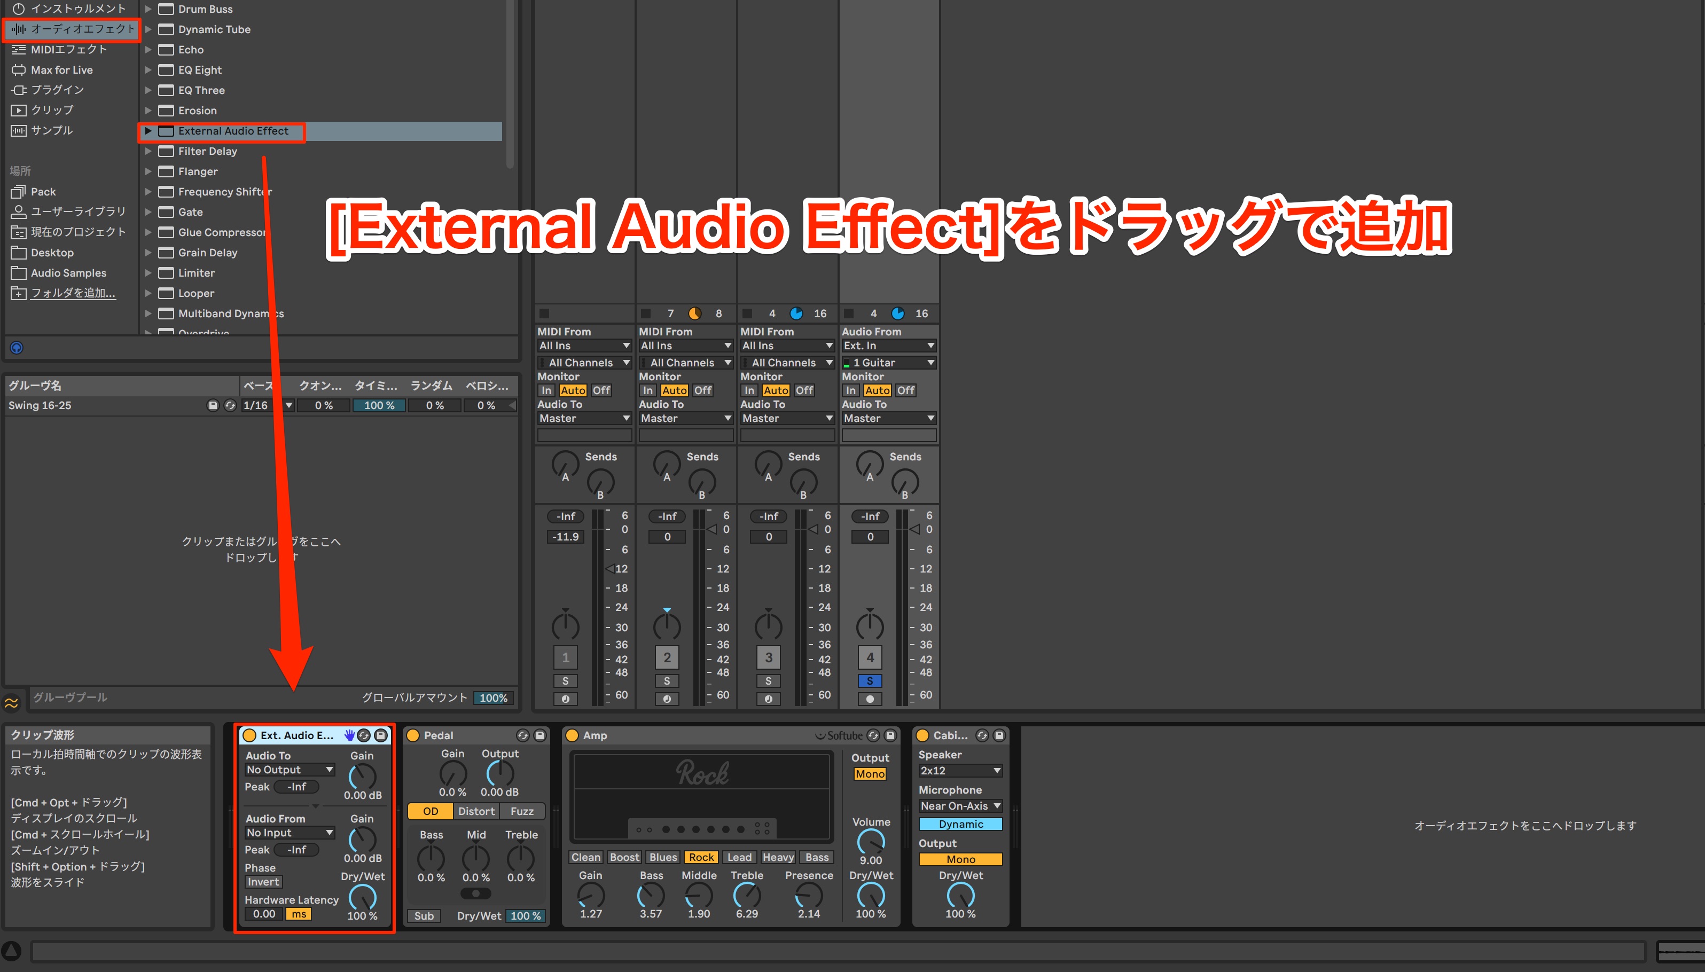
Task: Toggle Ext. Audio Effect device activator
Action: 249,735
